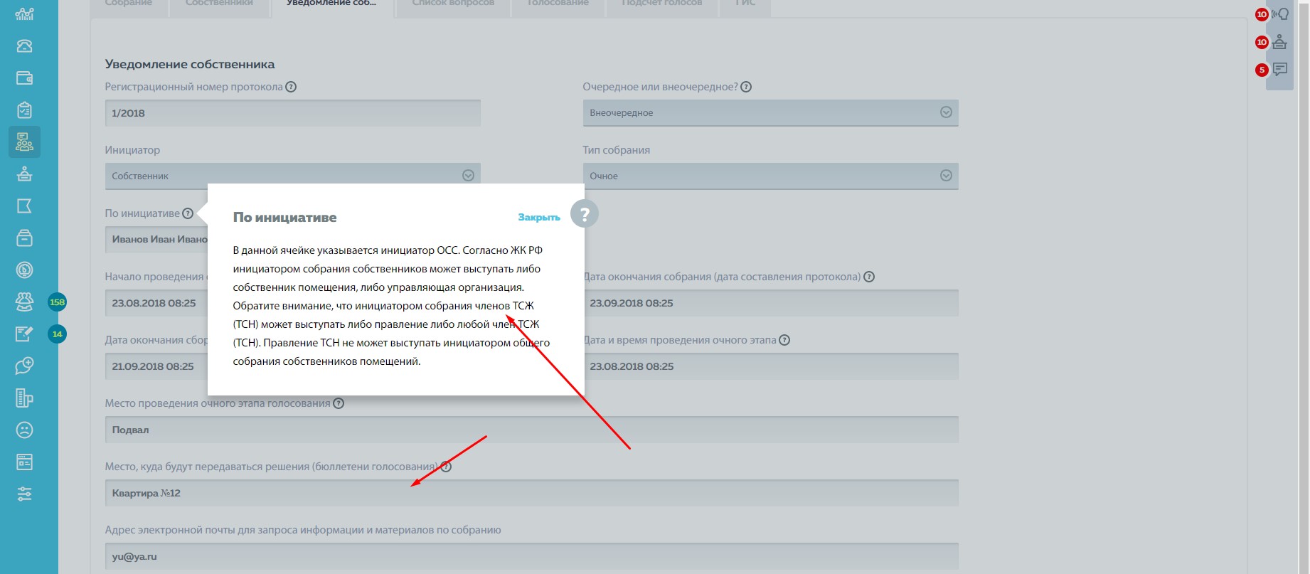Close the popup via Закрыть link

click(539, 218)
